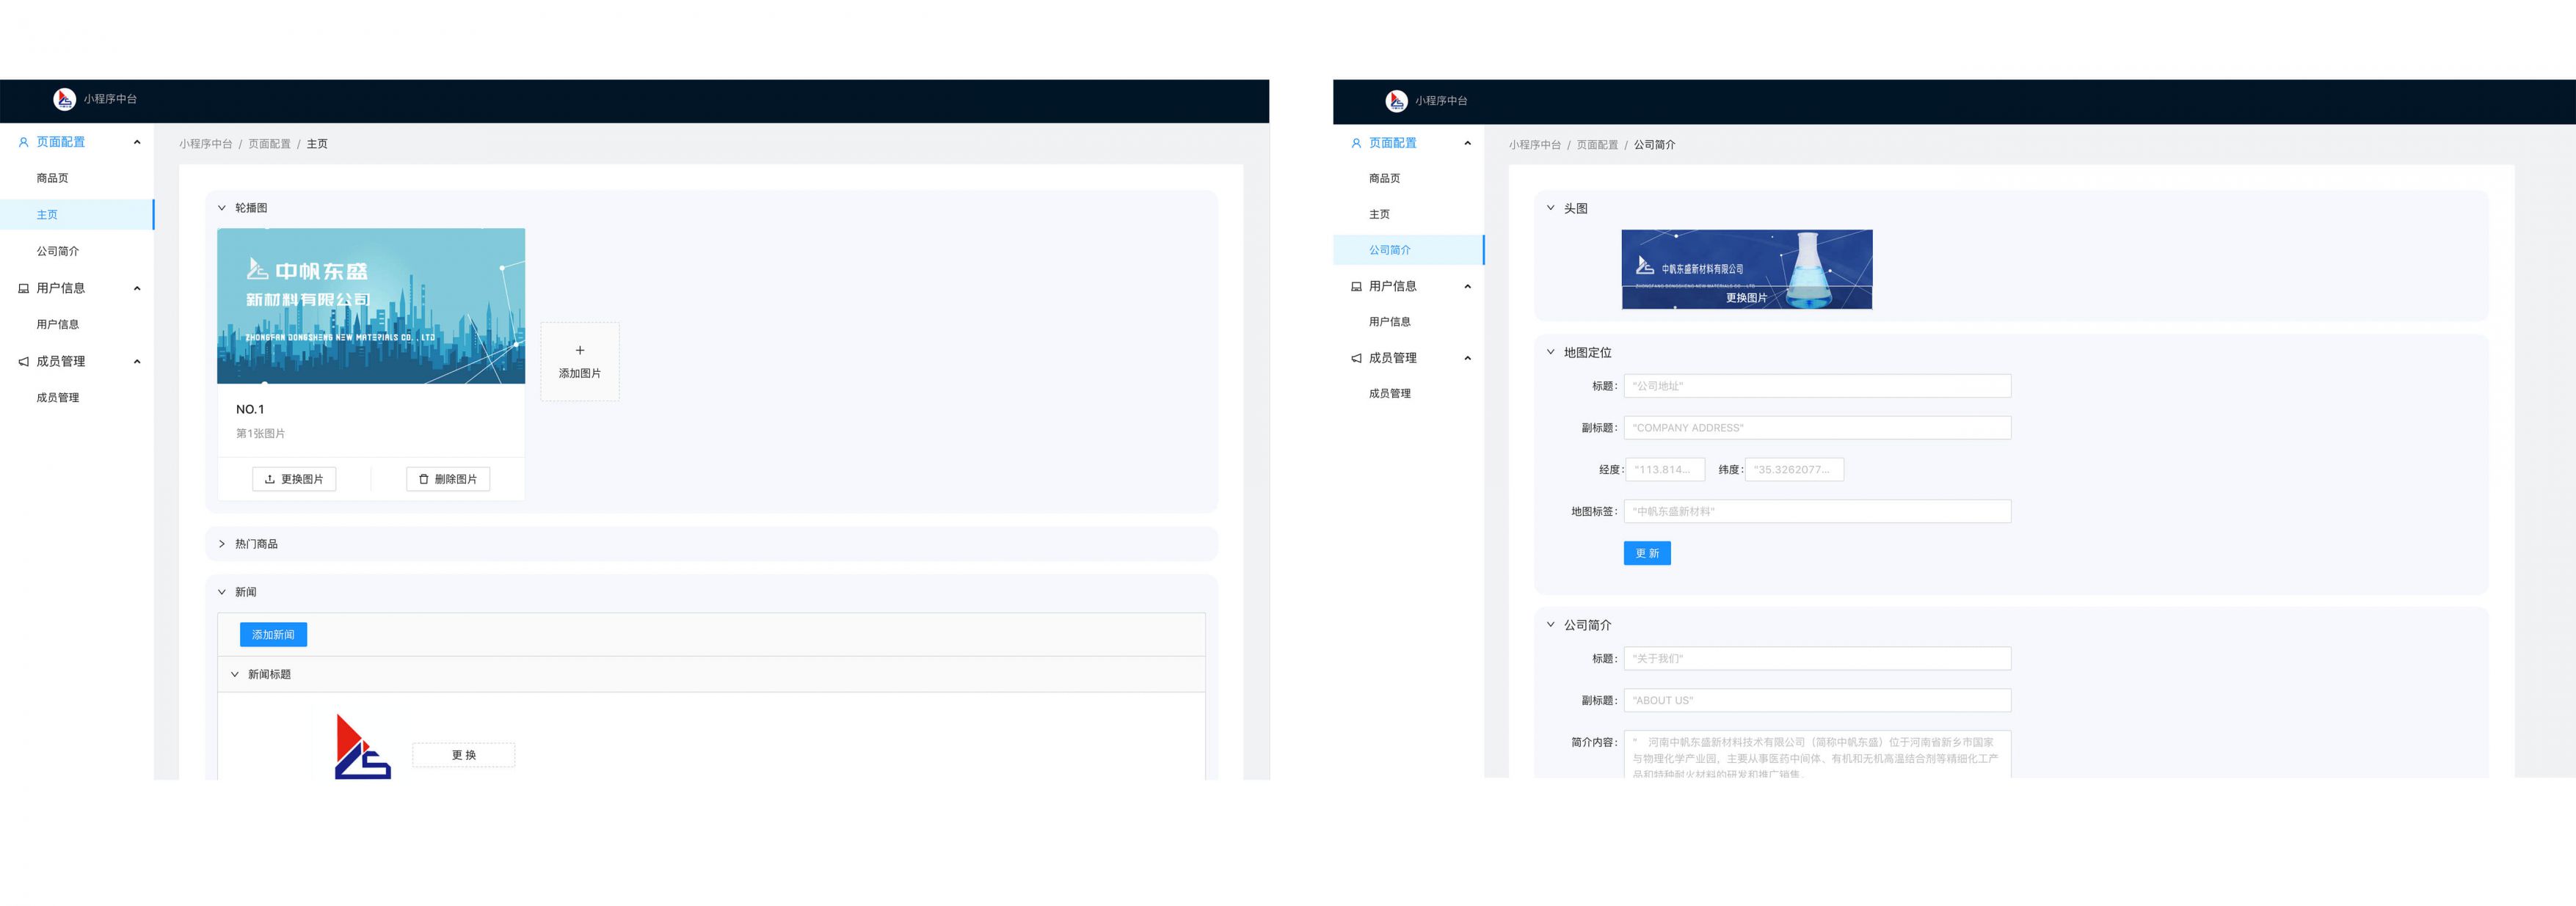
Task: Collapse the 地图定位 section
Action: (1550, 352)
